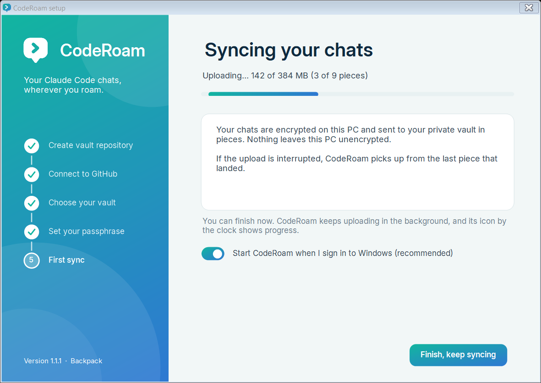This screenshot has height=383, width=541.
Task: Disable Start CodeRoam at Windows sign-in toggle
Action: pos(213,254)
